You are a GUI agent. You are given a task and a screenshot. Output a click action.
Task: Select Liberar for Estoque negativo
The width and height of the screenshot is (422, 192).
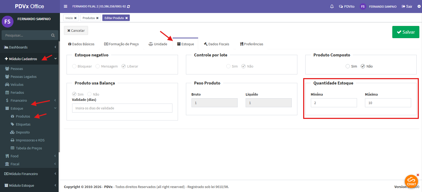point(124,66)
